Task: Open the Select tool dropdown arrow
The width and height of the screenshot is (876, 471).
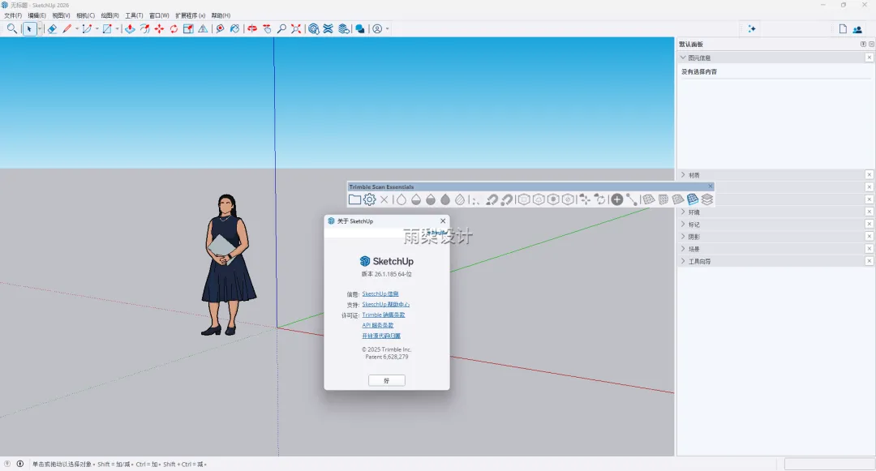Action: click(40, 28)
